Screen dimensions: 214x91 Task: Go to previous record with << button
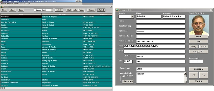[x=194, y=75]
